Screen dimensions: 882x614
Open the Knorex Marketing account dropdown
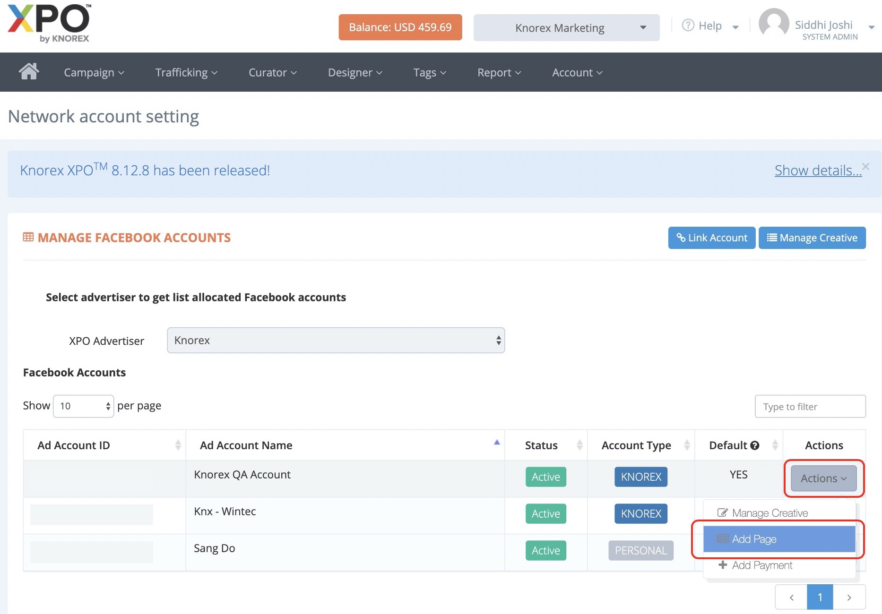point(566,28)
